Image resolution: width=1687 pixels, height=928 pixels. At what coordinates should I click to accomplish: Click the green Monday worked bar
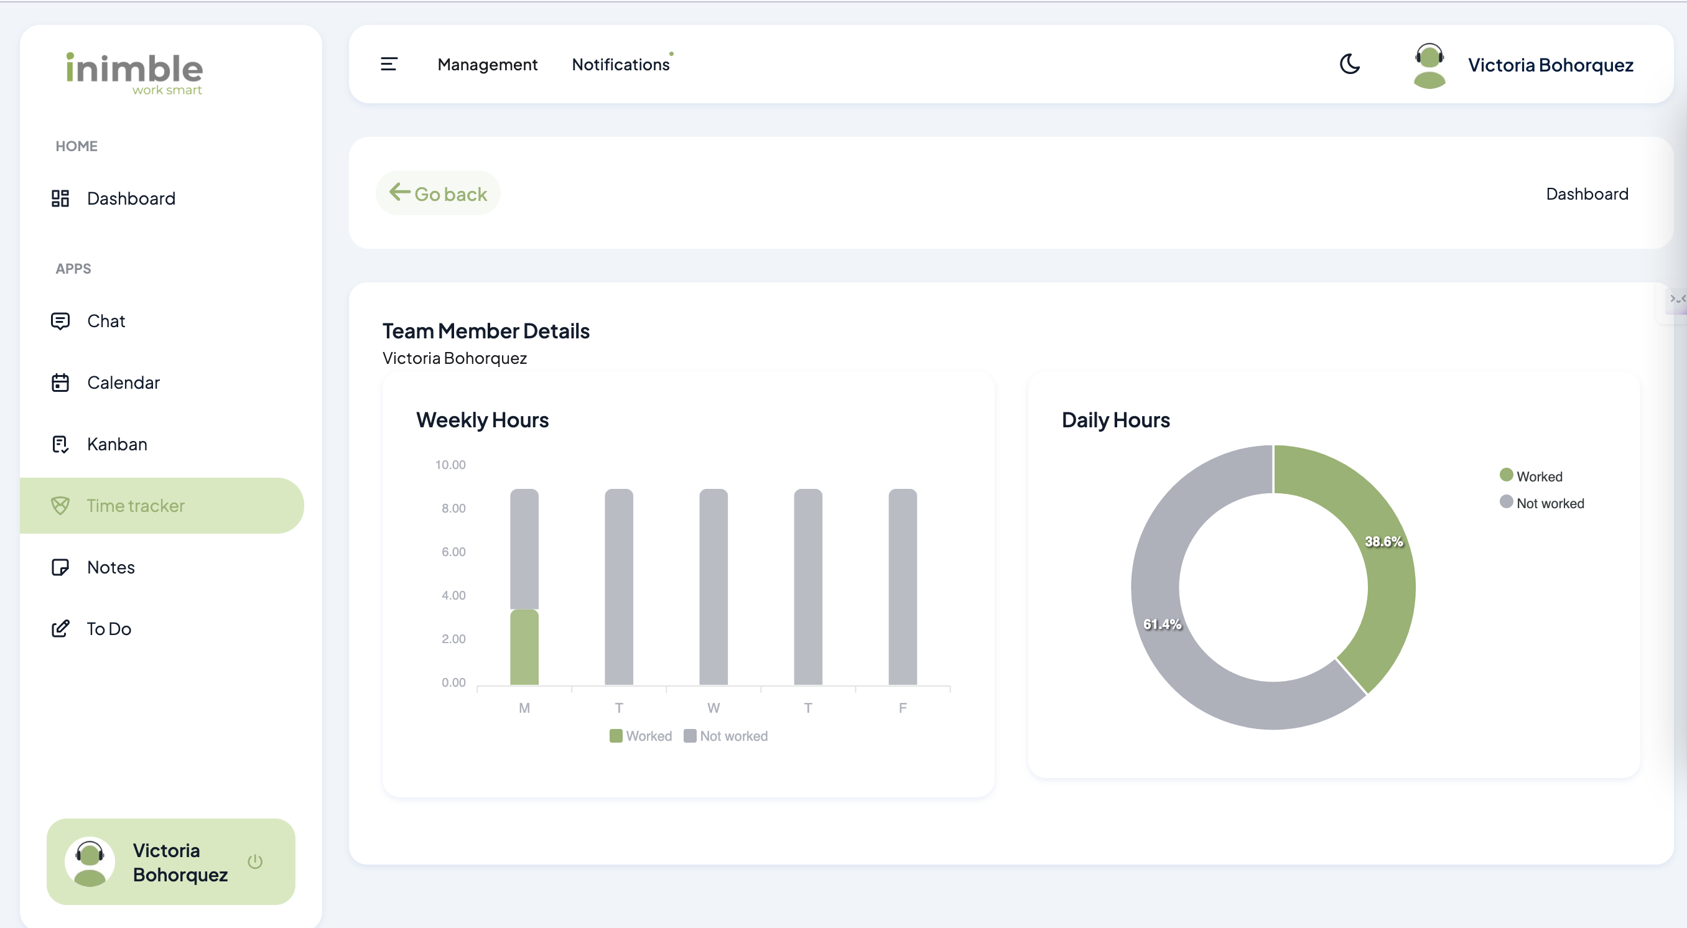click(x=524, y=647)
